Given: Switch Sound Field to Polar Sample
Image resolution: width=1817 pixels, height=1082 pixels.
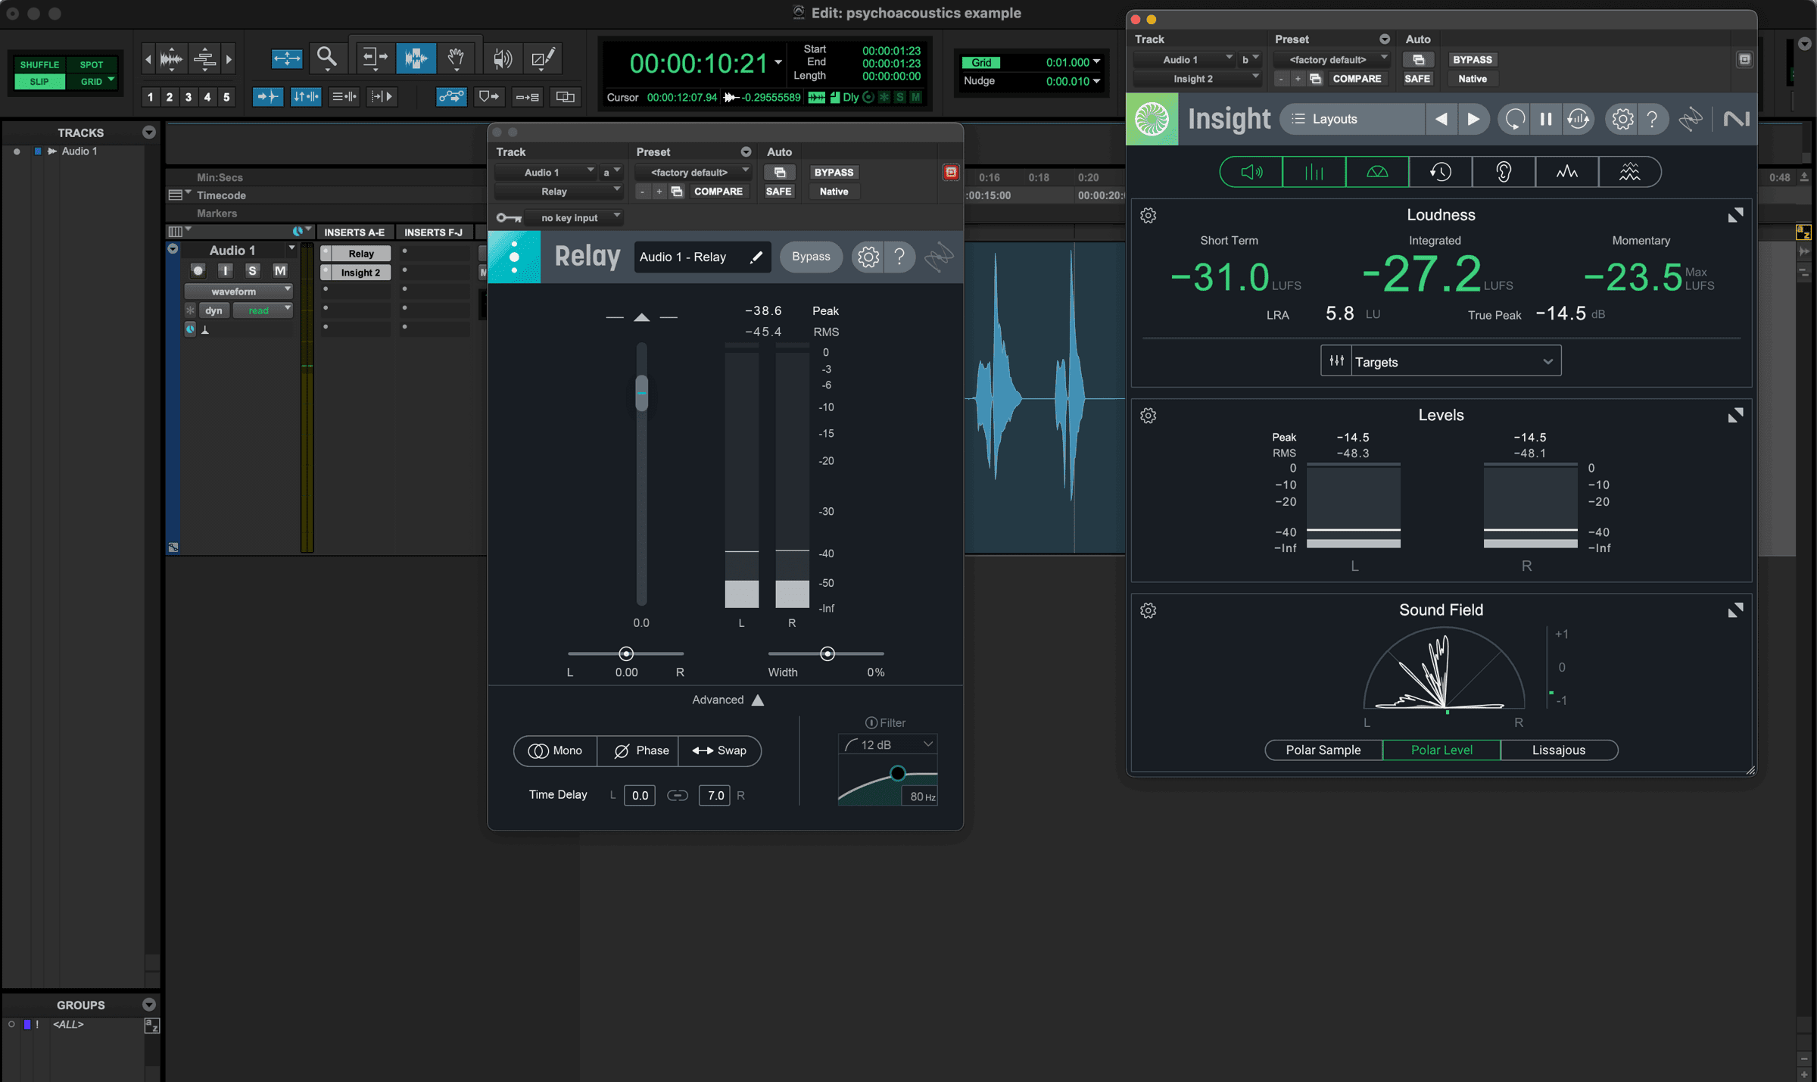Looking at the screenshot, I should [x=1323, y=750].
